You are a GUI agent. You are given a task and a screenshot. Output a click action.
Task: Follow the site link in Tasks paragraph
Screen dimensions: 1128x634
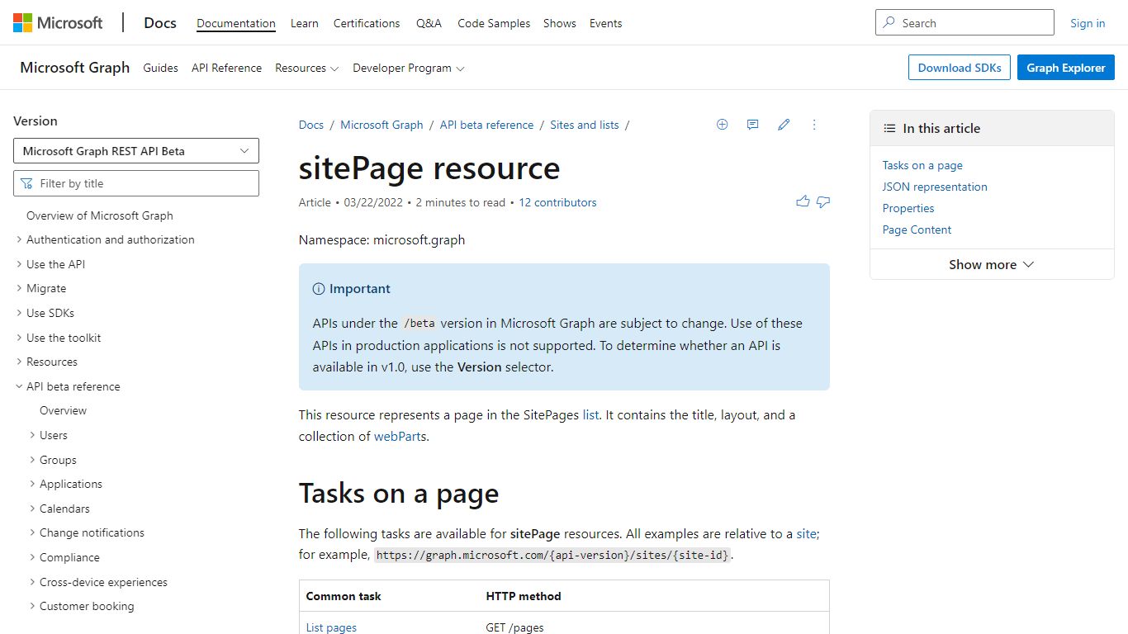click(806, 533)
